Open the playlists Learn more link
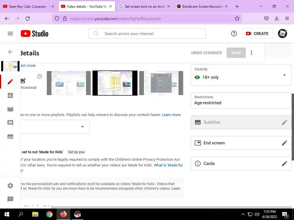 (x=171, y=115)
